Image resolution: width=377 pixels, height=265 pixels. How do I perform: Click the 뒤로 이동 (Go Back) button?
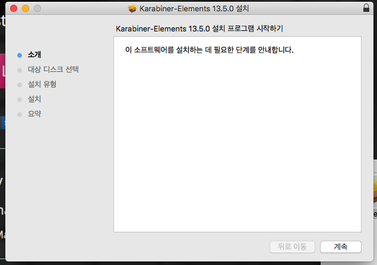pos(292,247)
